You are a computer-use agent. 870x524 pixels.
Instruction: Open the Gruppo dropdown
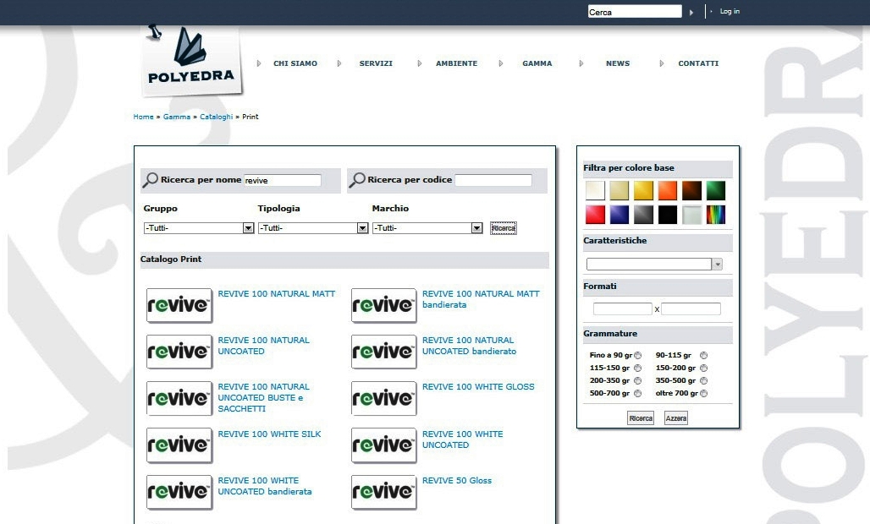pos(199,228)
